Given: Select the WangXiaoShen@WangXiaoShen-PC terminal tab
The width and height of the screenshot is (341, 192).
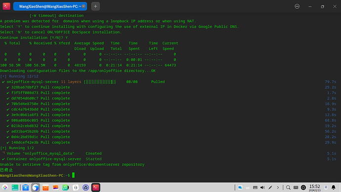Looking at the screenshot, I should pyautogui.click(x=50, y=6).
